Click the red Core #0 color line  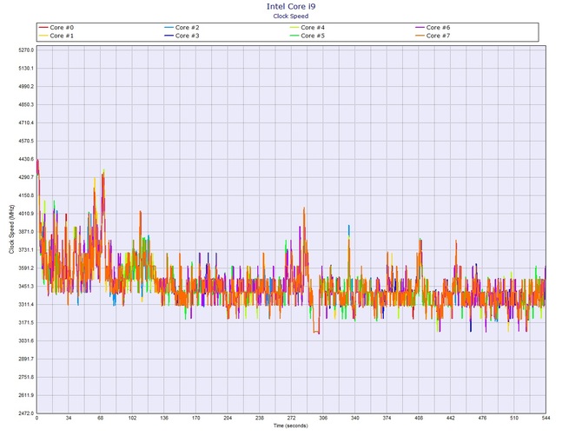click(x=43, y=28)
